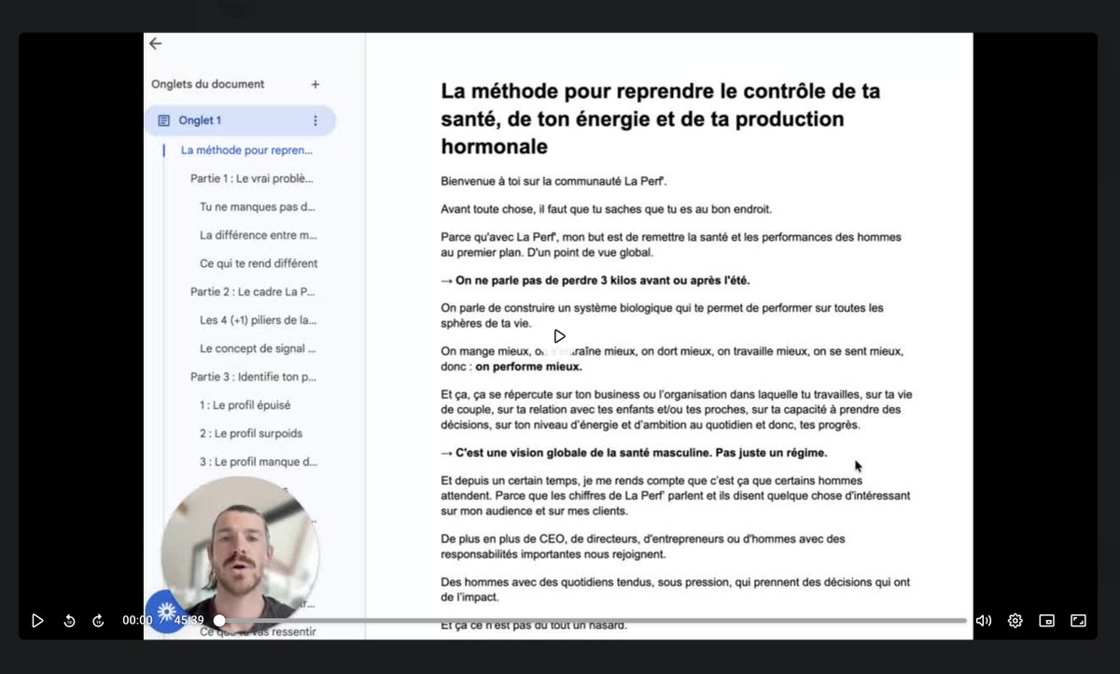Jump to 'Partie 2 : Le cadre La P...'

pyautogui.click(x=252, y=291)
